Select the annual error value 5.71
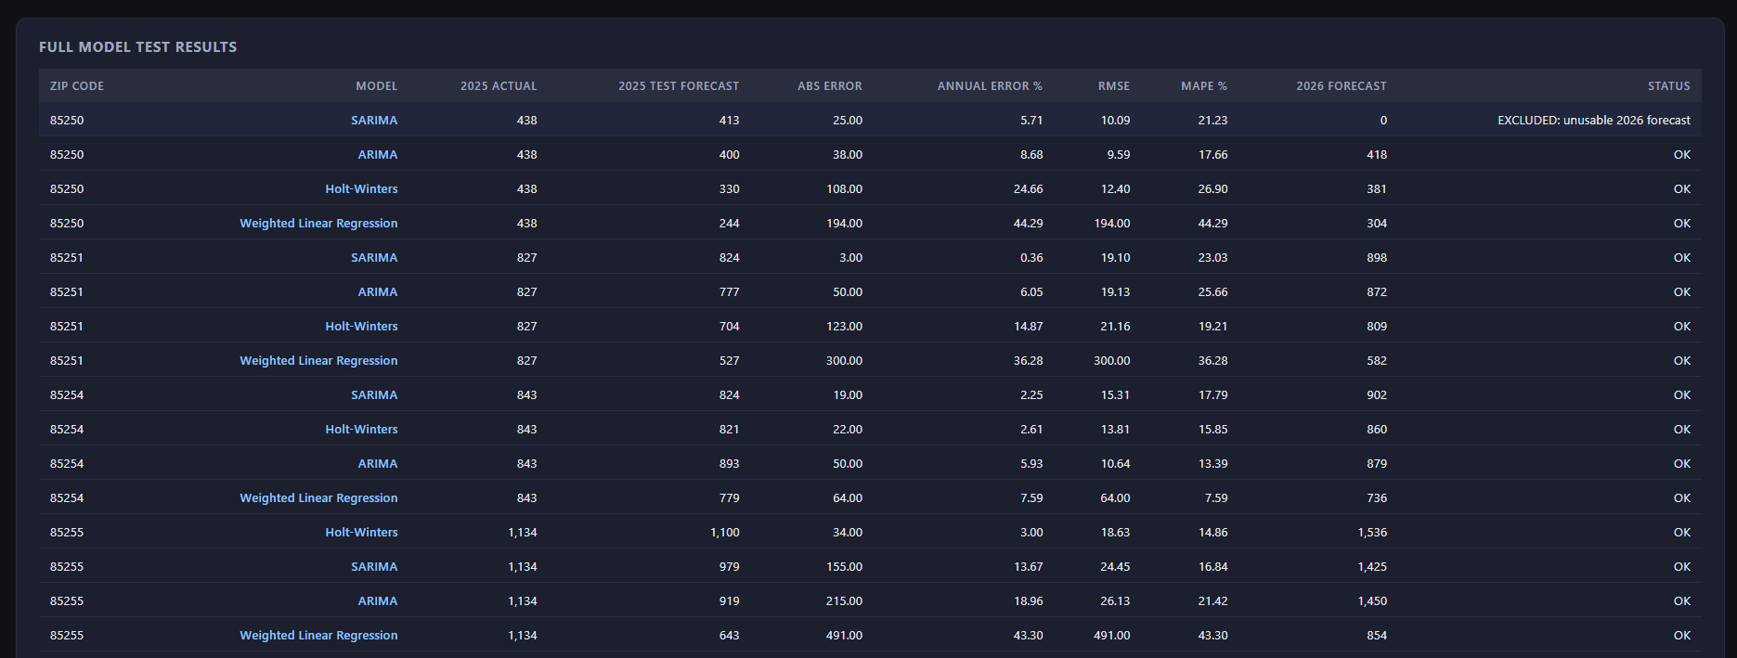Screen dimensions: 1737x658 [x=1031, y=121]
